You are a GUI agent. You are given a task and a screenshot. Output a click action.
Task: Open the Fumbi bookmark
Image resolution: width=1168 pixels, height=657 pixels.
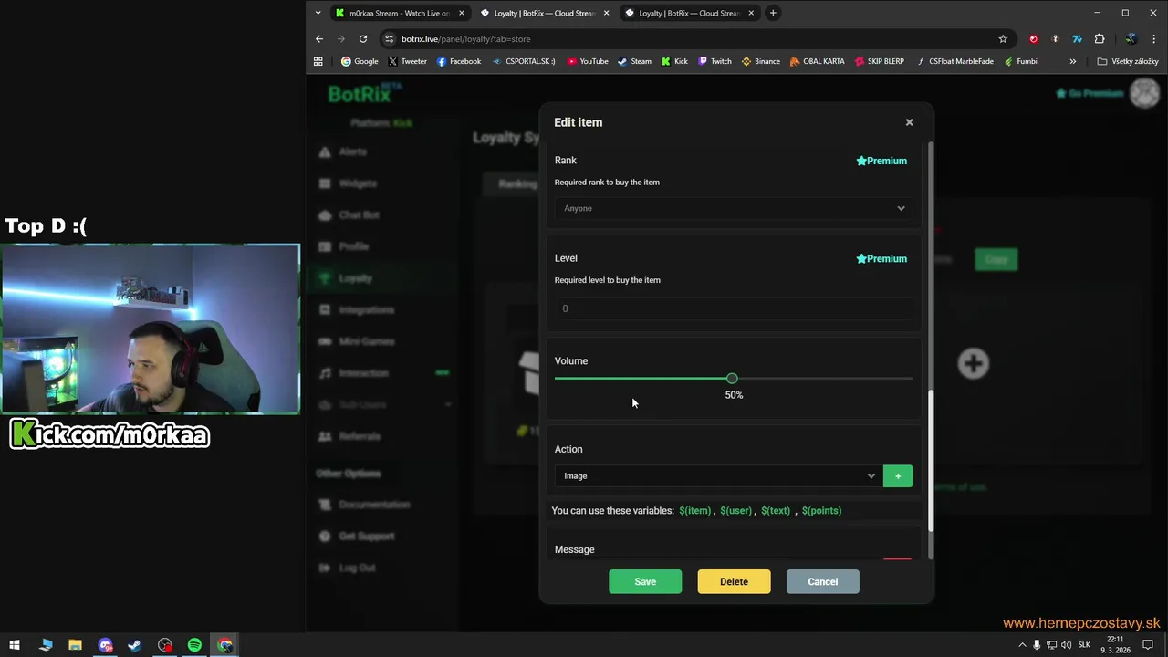click(1021, 61)
